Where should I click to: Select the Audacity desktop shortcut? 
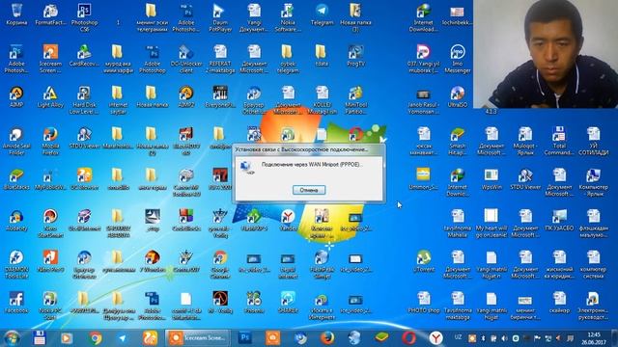(x=16, y=221)
